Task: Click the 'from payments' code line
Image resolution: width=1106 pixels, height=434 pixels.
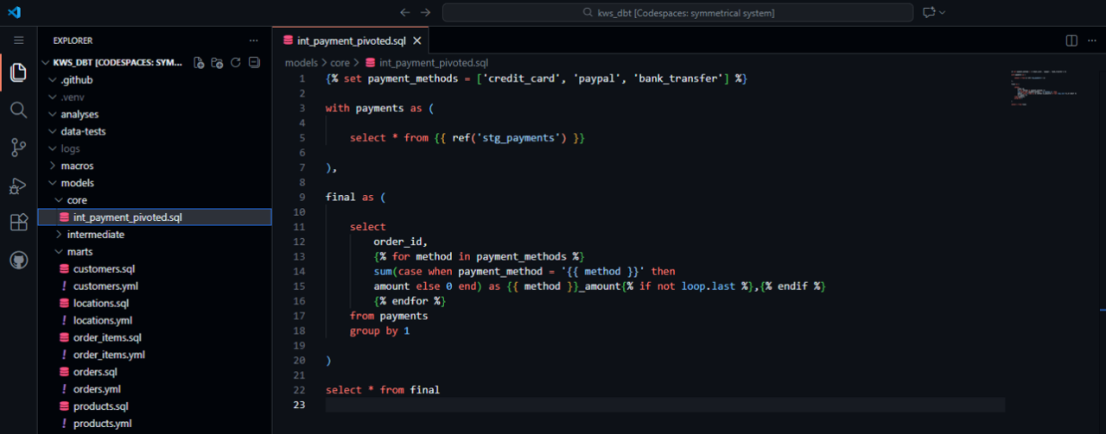Action: pyautogui.click(x=389, y=317)
